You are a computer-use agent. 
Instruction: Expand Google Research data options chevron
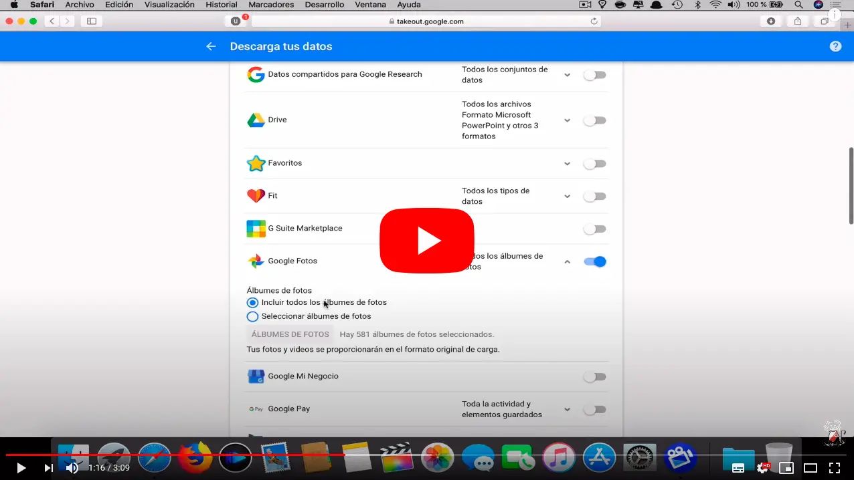567,75
